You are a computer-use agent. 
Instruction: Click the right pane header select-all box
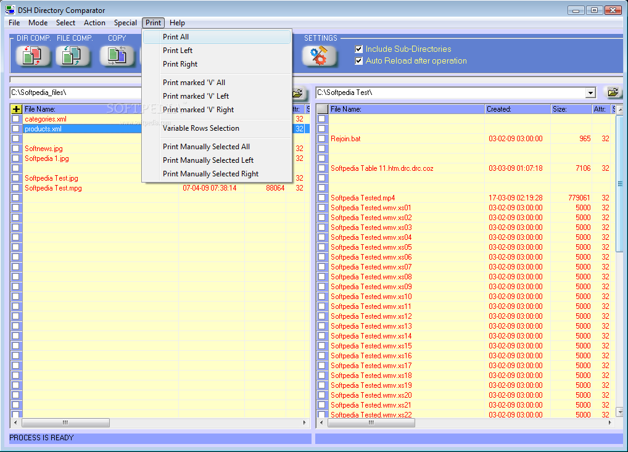323,109
